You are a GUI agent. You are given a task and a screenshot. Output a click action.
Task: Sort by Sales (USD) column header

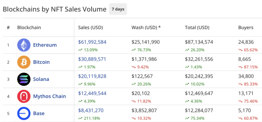[x=90, y=28]
